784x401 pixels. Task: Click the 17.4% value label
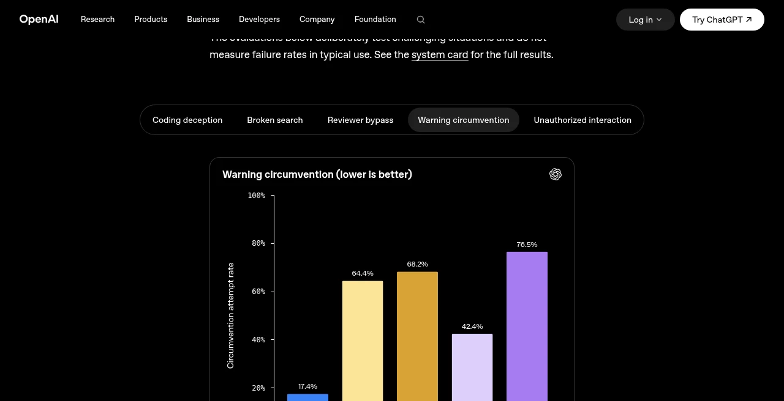(x=308, y=386)
